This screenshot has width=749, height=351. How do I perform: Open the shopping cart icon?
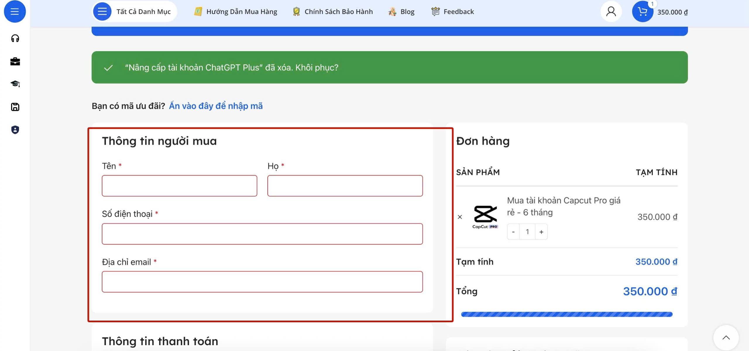pos(643,11)
